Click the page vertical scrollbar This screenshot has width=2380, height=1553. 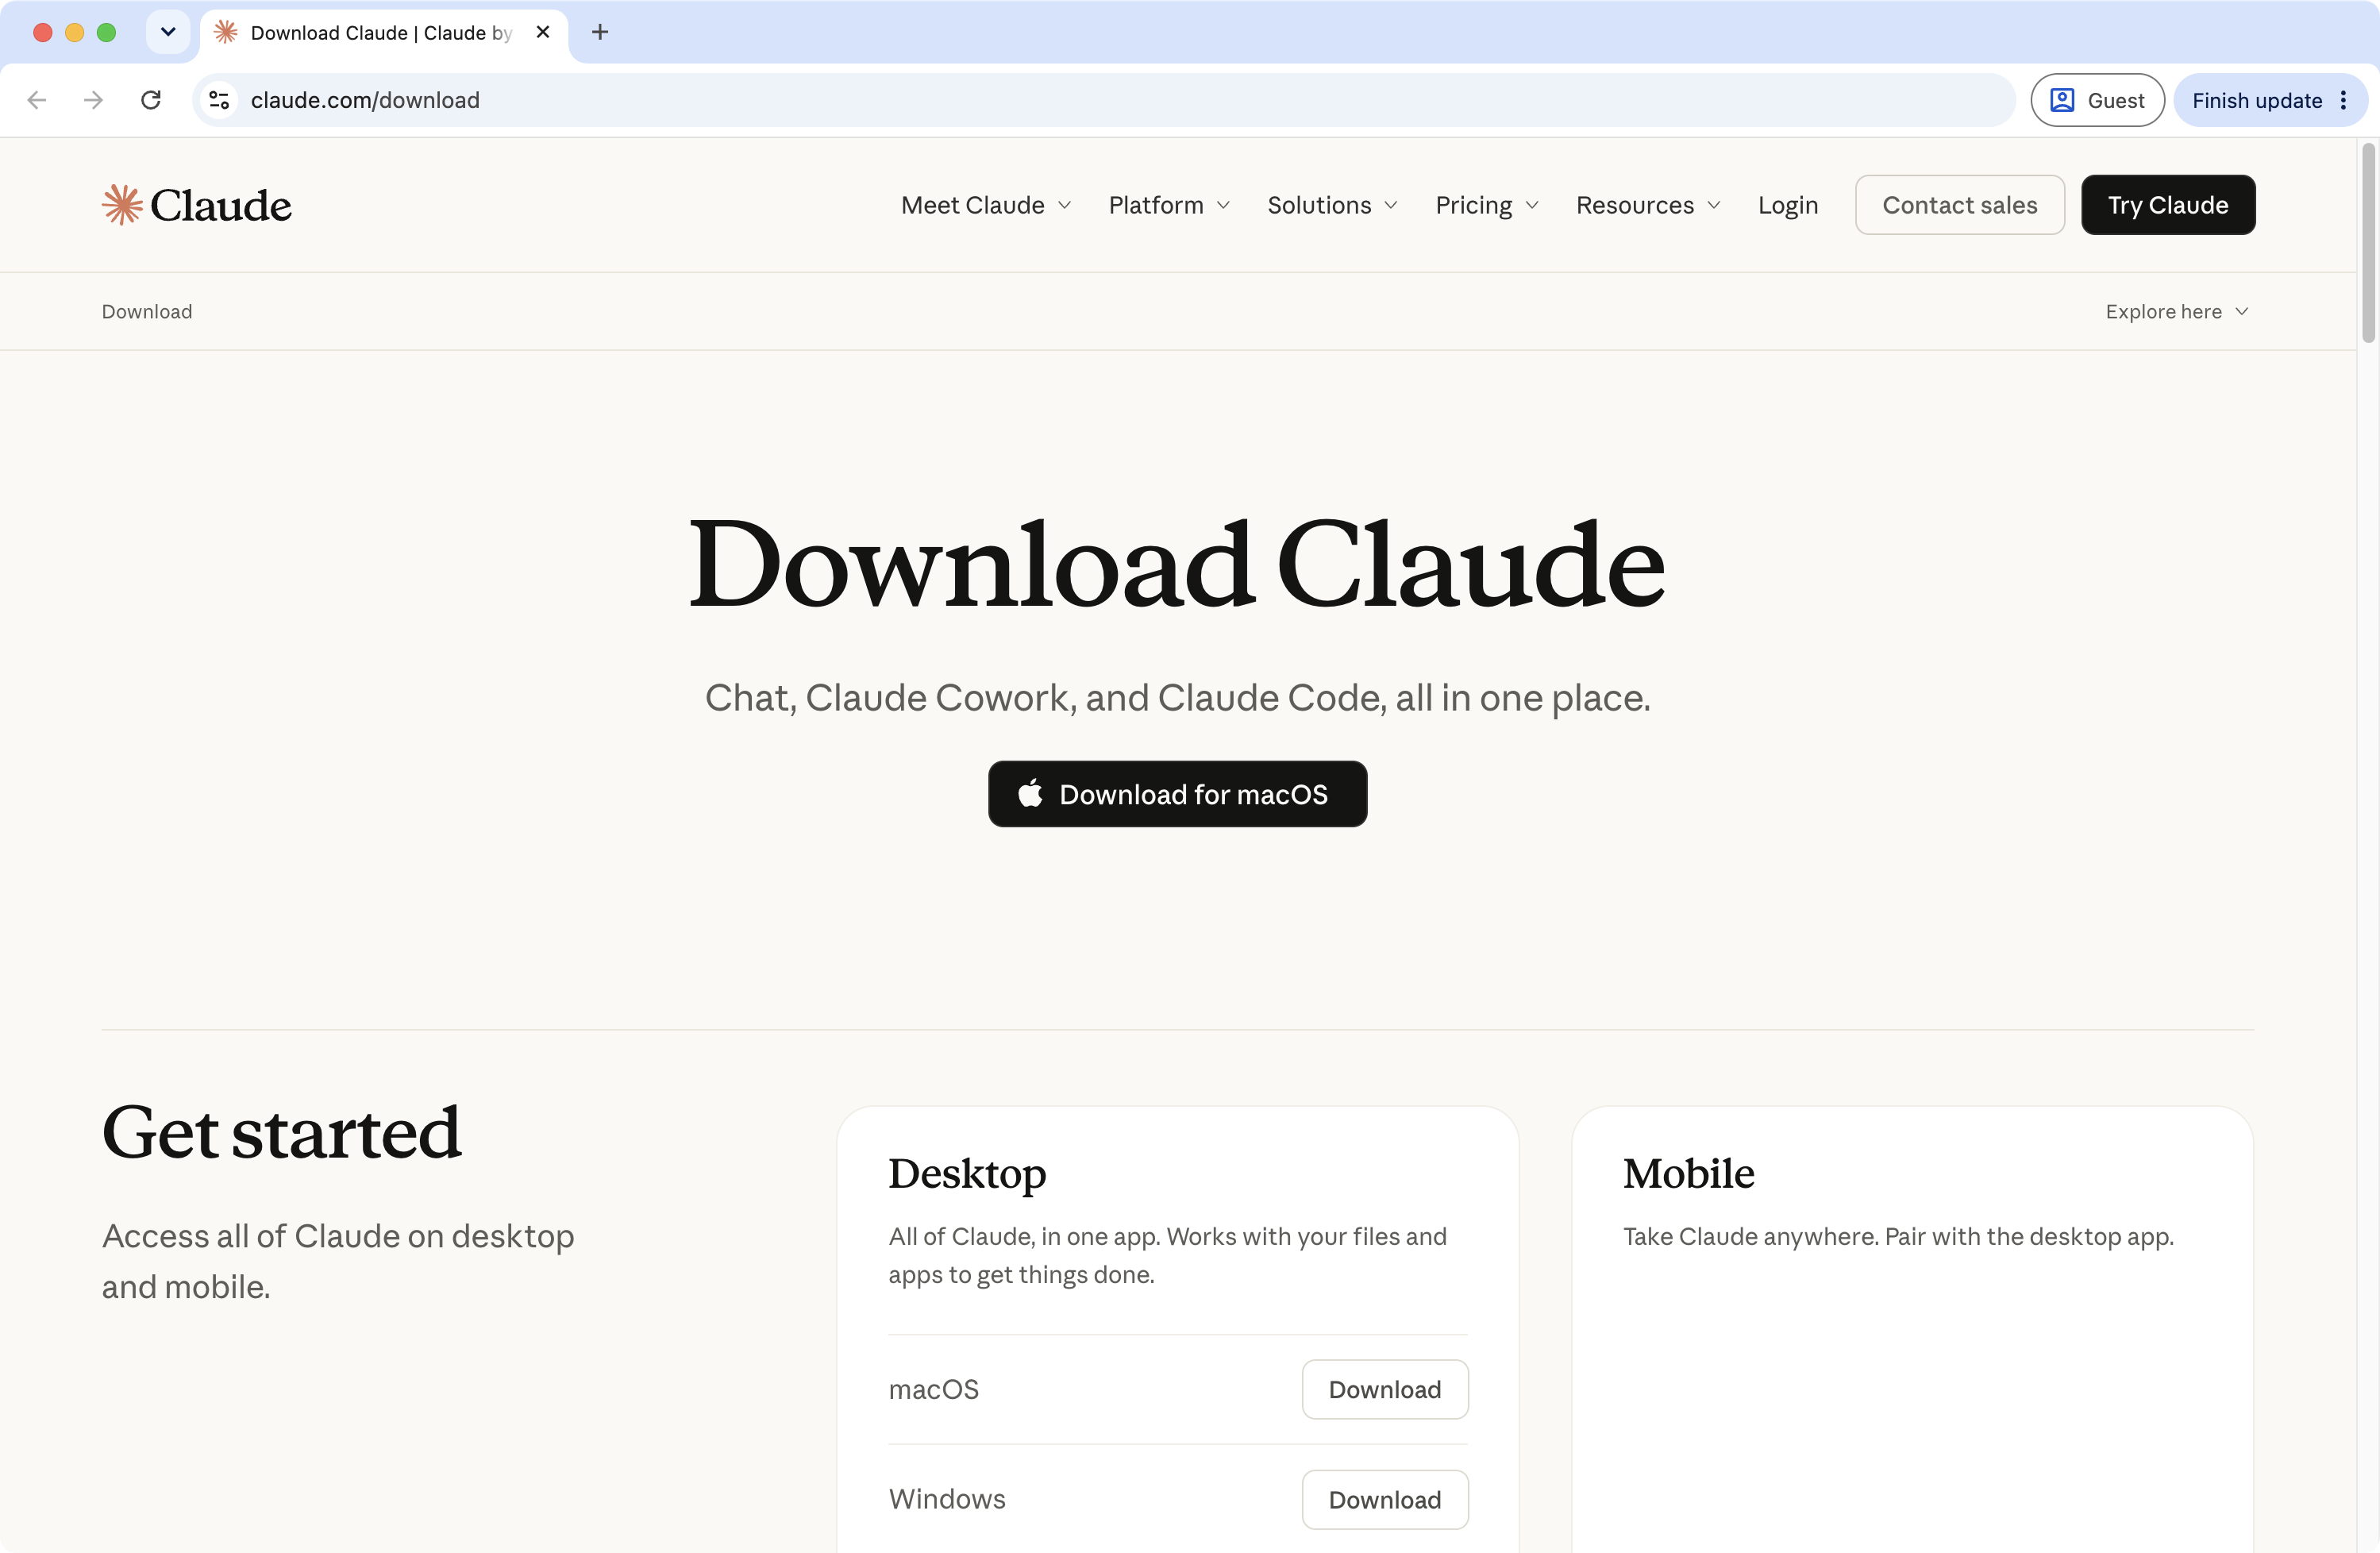[x=2368, y=243]
